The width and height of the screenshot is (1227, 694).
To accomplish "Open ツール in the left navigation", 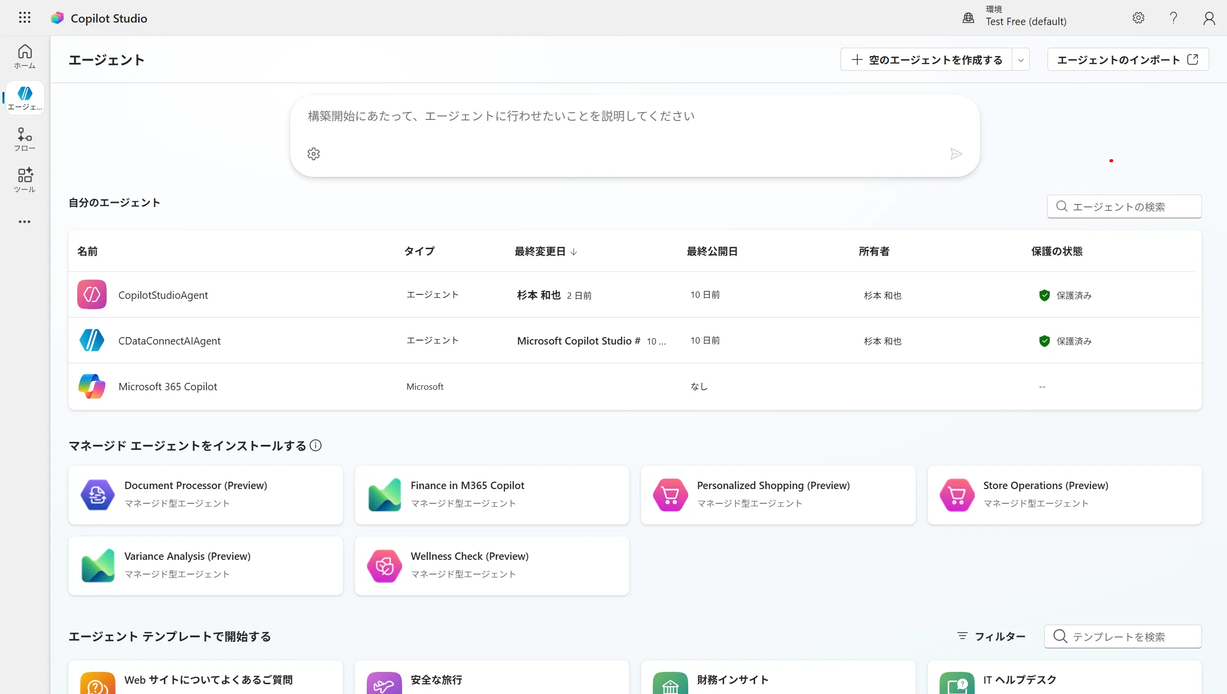I will pos(25,180).
